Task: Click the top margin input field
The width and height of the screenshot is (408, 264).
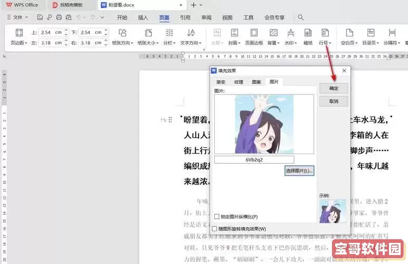Action: click(x=51, y=32)
